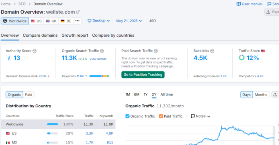
Task: Open the external link icon beside wellste.com
Action: click(78, 12)
